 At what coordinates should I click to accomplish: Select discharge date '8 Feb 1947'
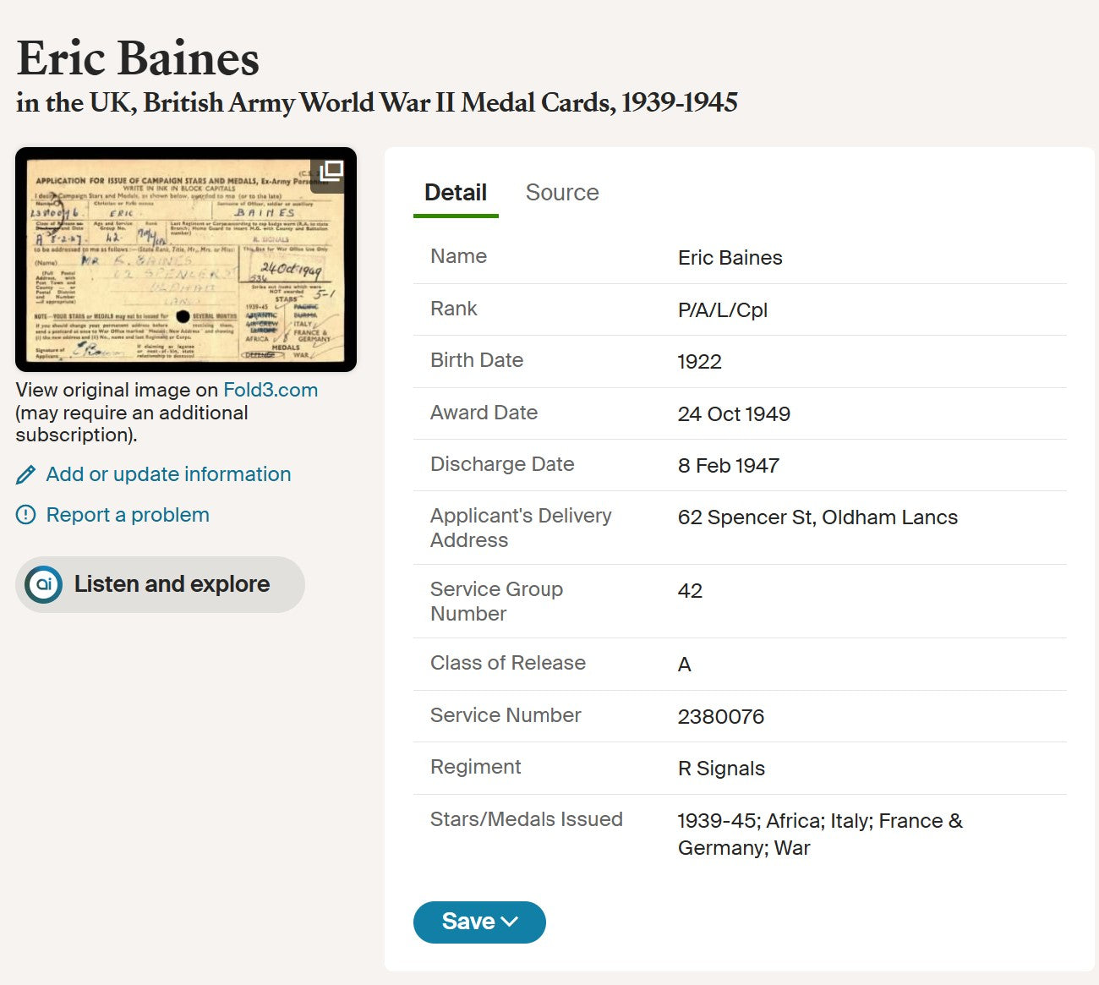(729, 466)
